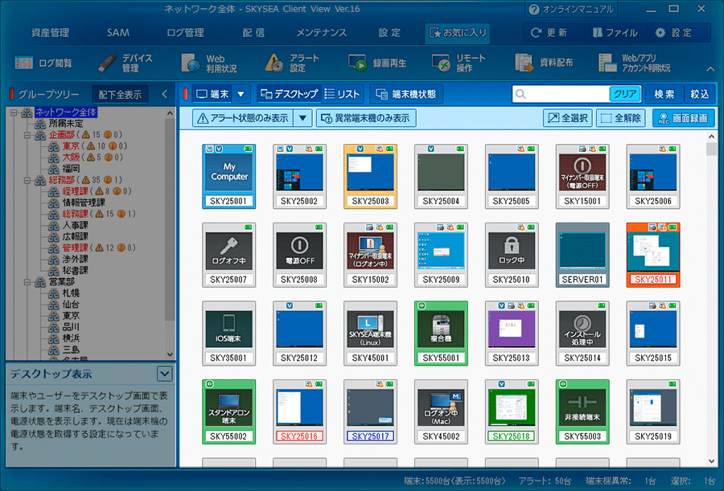
Task: Select multifunction printer SKY55001
Action: click(441, 333)
